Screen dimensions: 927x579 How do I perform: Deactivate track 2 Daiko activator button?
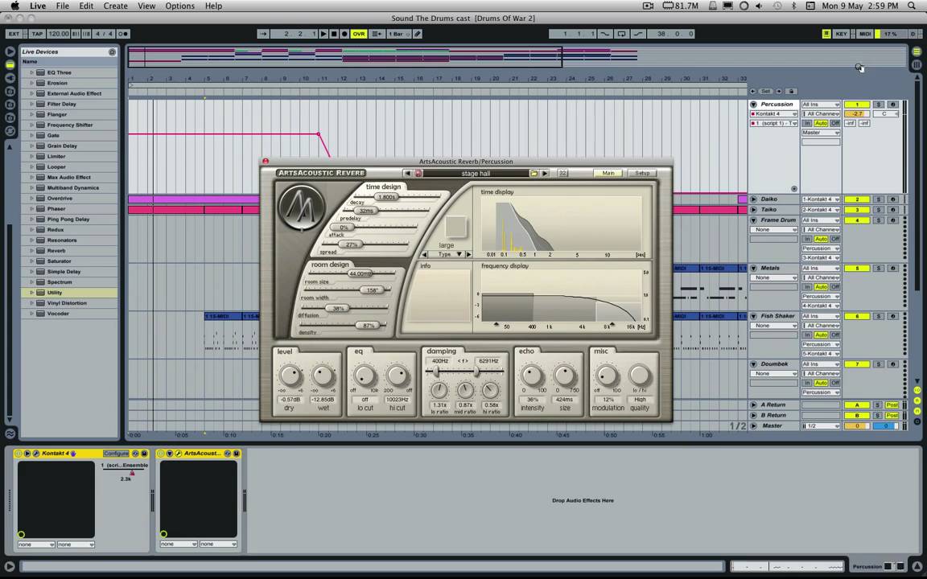tap(857, 199)
